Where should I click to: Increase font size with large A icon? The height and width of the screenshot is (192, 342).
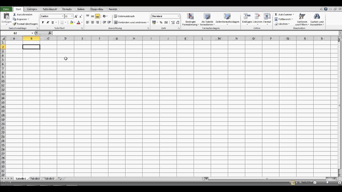click(x=76, y=16)
